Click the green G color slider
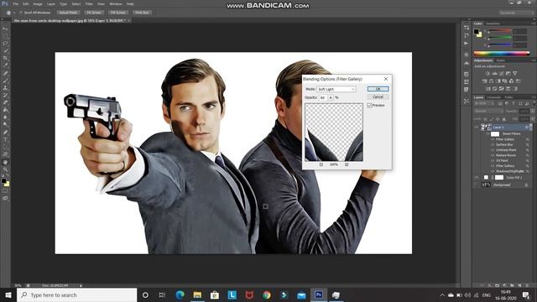Screen dimensions: 537x302 pos(500,39)
